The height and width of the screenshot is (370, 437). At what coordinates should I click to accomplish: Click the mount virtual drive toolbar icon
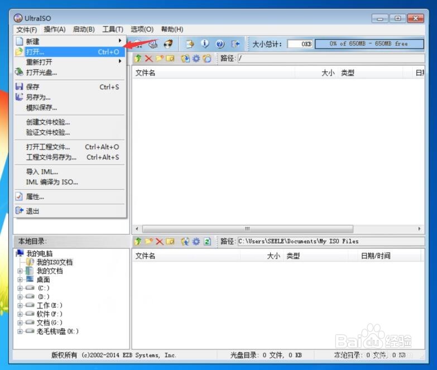pyautogui.click(x=153, y=44)
